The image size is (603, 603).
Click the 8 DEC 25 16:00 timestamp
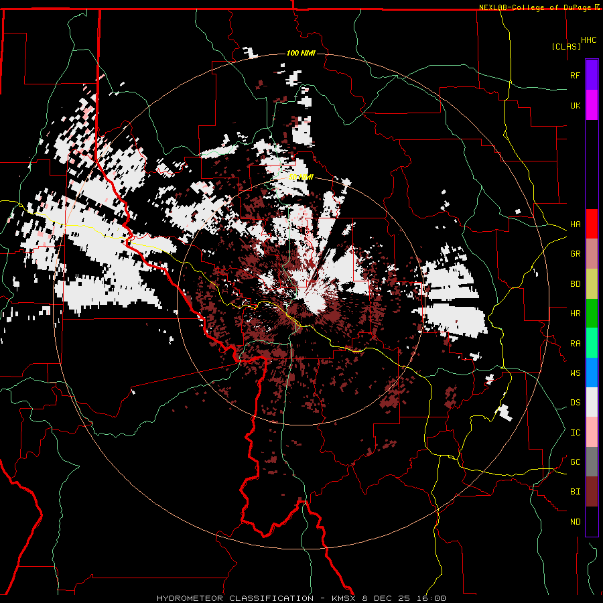pos(404,598)
